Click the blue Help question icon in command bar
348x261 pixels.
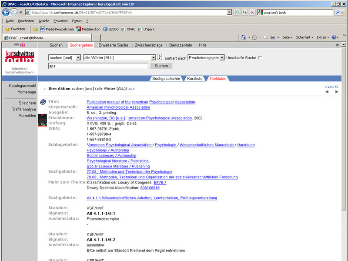pos(334,37)
